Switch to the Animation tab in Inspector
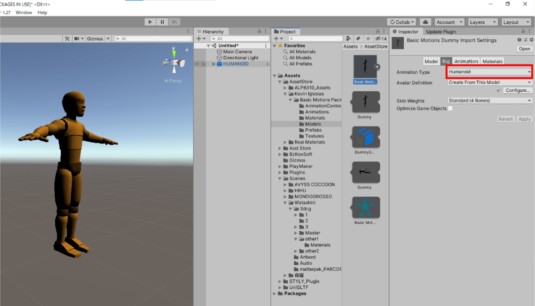Image resolution: width=535 pixels, height=306 pixels. click(466, 61)
